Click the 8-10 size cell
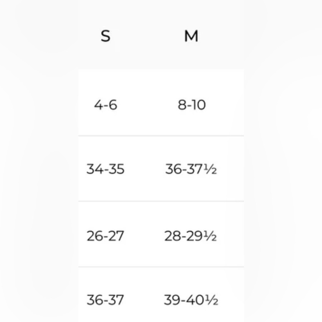322x322 pixels. [192, 105]
